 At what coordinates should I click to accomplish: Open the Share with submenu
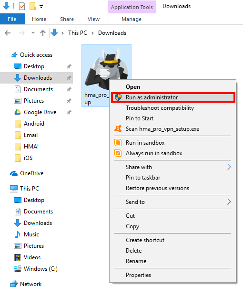[x=172, y=167]
